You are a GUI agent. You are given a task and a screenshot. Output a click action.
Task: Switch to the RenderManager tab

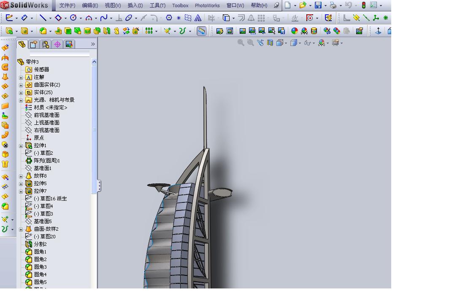[x=69, y=44]
